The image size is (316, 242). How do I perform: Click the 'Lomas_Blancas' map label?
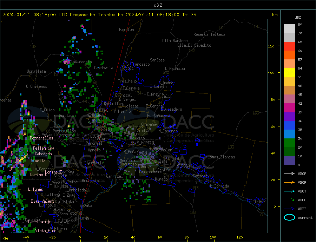[221, 157]
